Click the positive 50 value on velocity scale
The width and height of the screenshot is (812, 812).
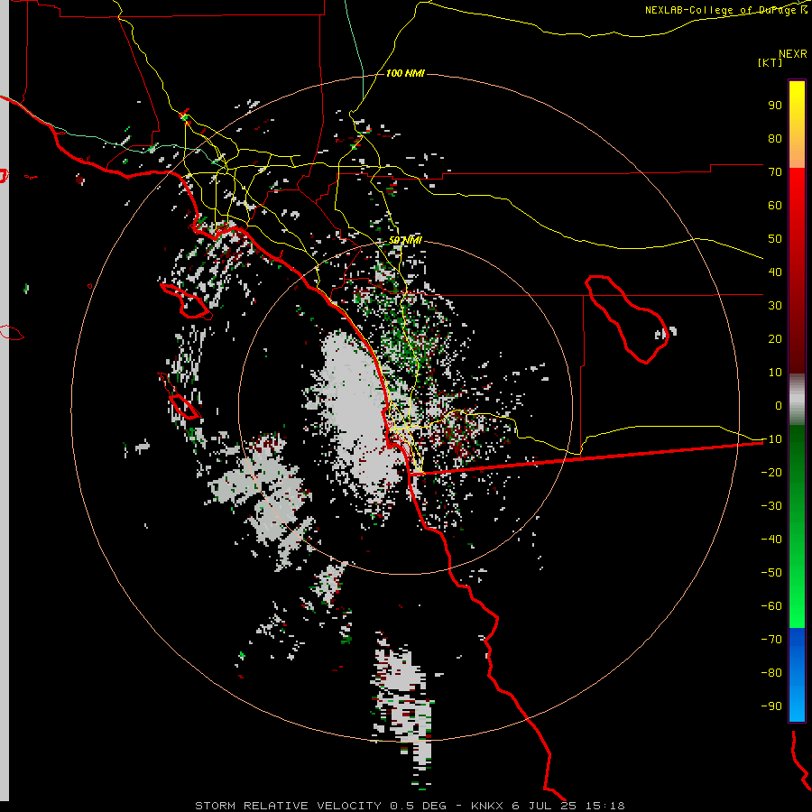775,239
